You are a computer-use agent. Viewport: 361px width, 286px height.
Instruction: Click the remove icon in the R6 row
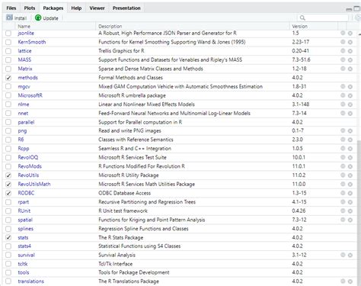click(350, 140)
